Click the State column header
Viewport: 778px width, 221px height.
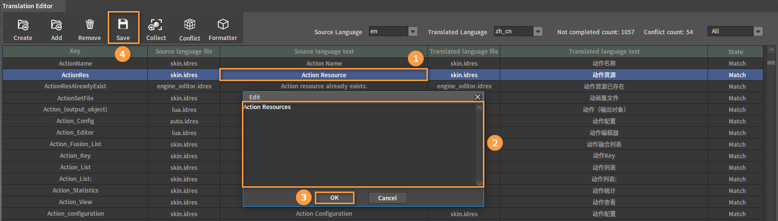click(736, 52)
